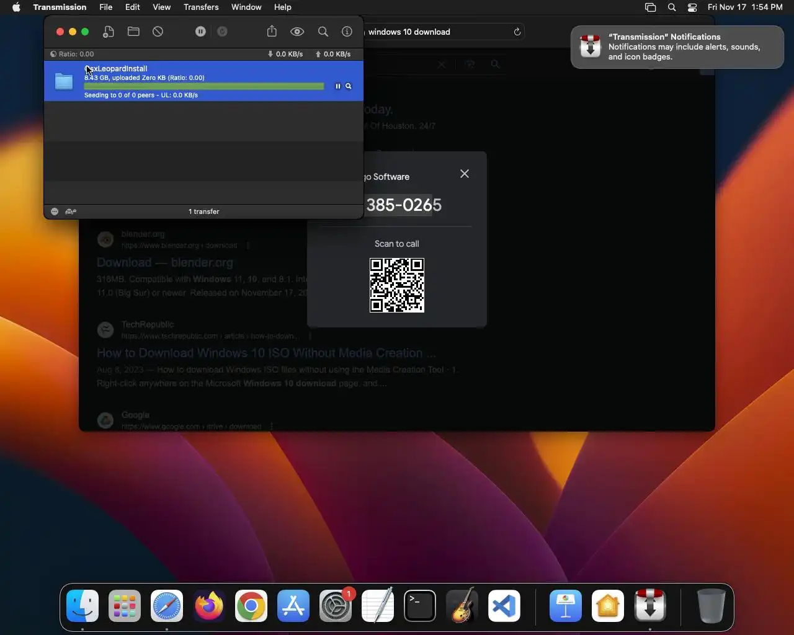This screenshot has height=635, width=794.
Task: Open a torrent file with folder icon
Action: (133, 32)
